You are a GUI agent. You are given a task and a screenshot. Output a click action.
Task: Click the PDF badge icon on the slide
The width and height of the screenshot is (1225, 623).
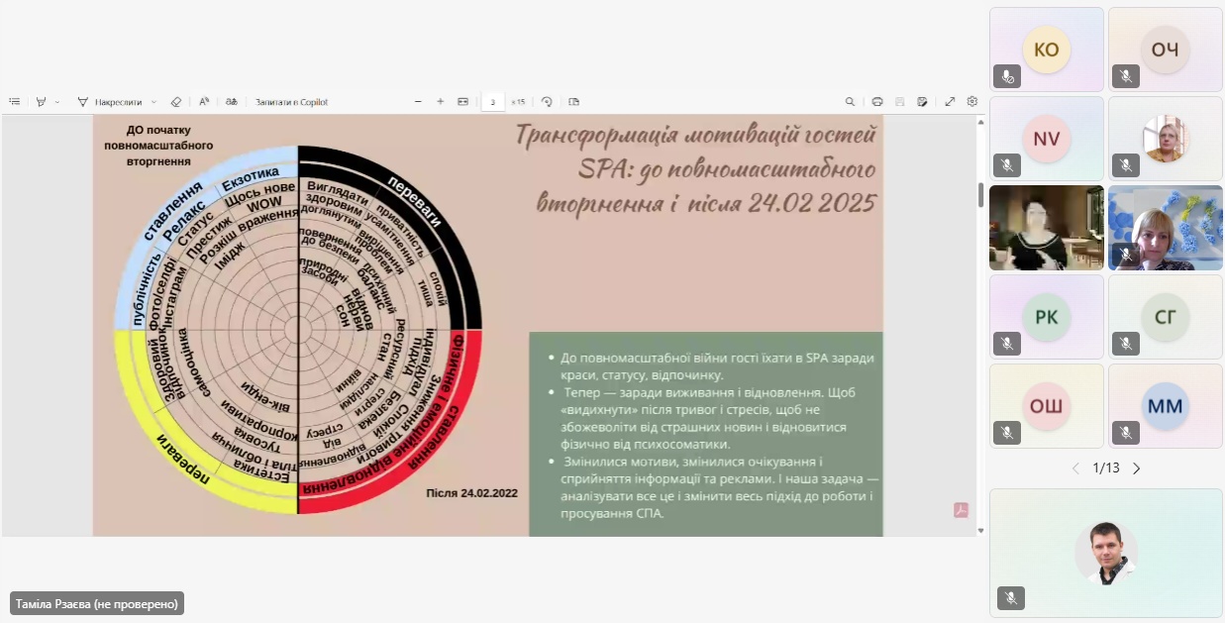961,510
